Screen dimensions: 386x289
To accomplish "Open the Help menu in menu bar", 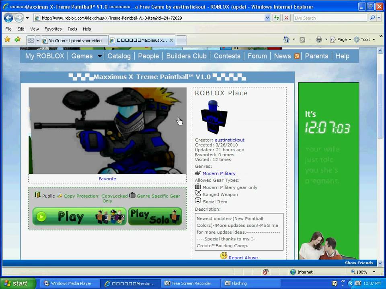I will coord(87,29).
